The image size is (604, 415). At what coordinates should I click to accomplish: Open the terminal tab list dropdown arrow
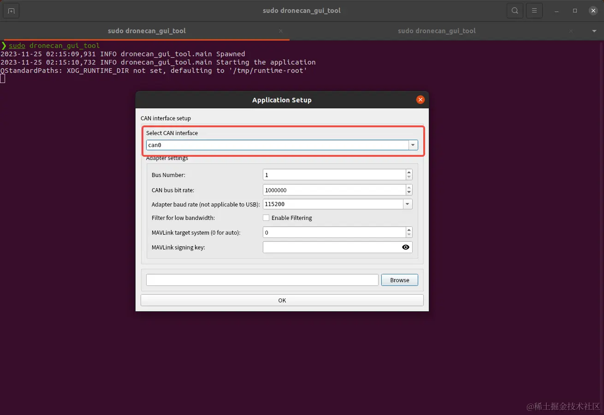(x=594, y=31)
